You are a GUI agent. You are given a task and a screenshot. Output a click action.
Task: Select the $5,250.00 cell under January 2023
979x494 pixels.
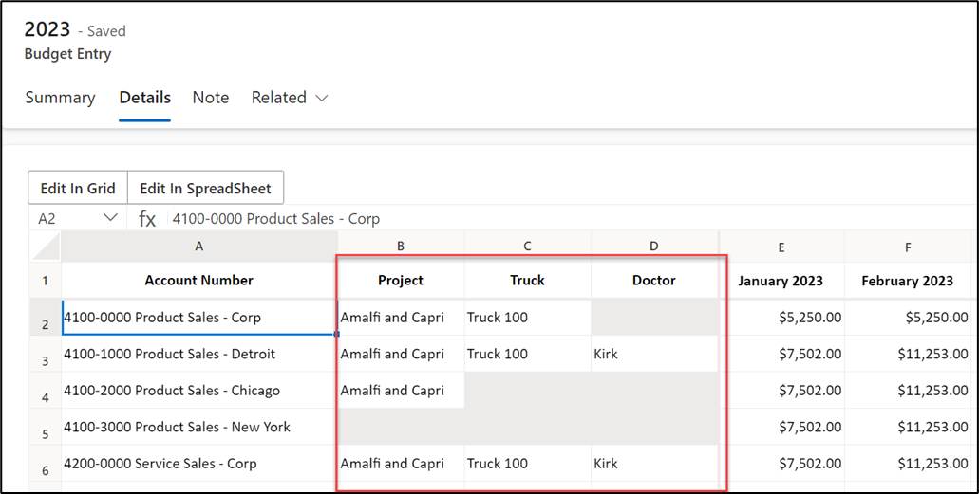point(781,317)
